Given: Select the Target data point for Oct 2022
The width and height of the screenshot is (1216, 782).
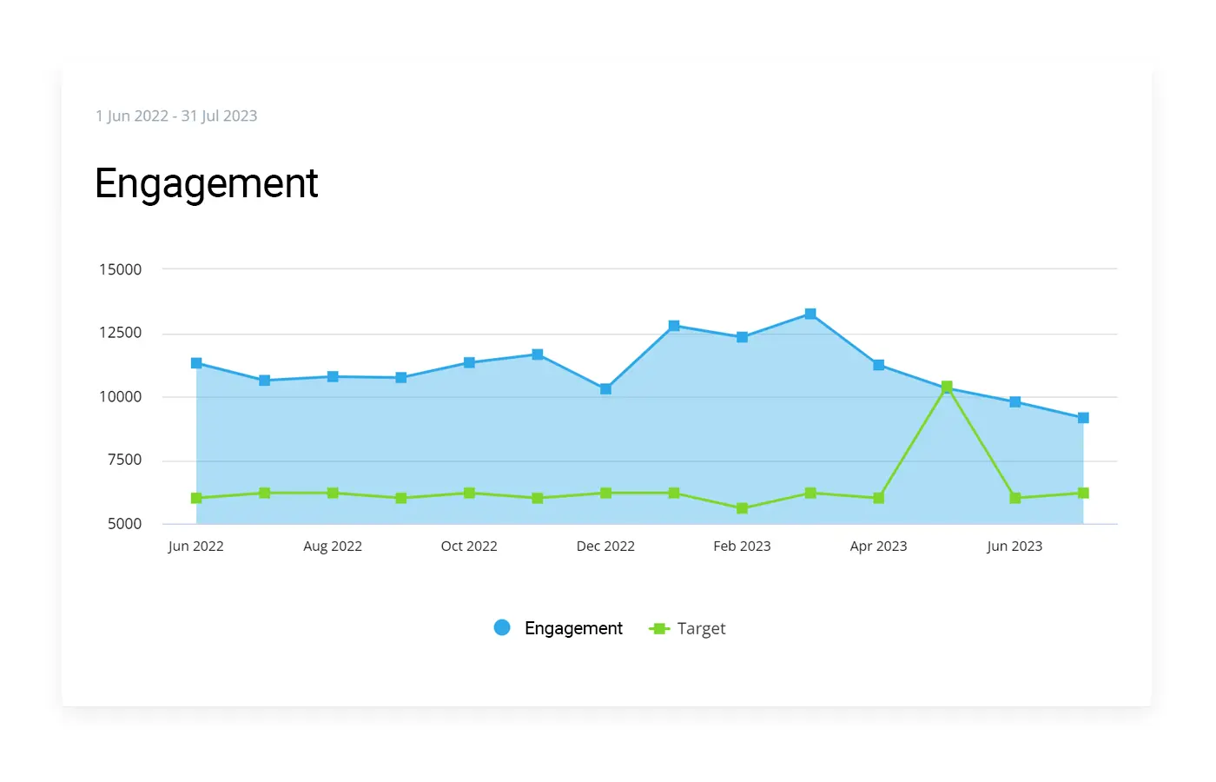Looking at the screenshot, I should click(469, 493).
